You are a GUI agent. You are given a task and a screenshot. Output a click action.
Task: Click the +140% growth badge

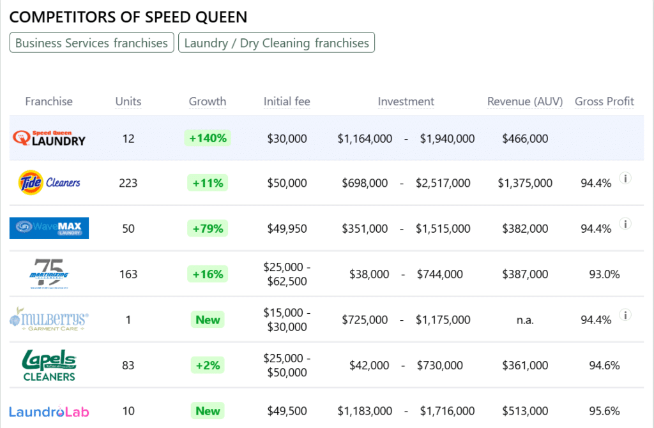pyautogui.click(x=208, y=138)
